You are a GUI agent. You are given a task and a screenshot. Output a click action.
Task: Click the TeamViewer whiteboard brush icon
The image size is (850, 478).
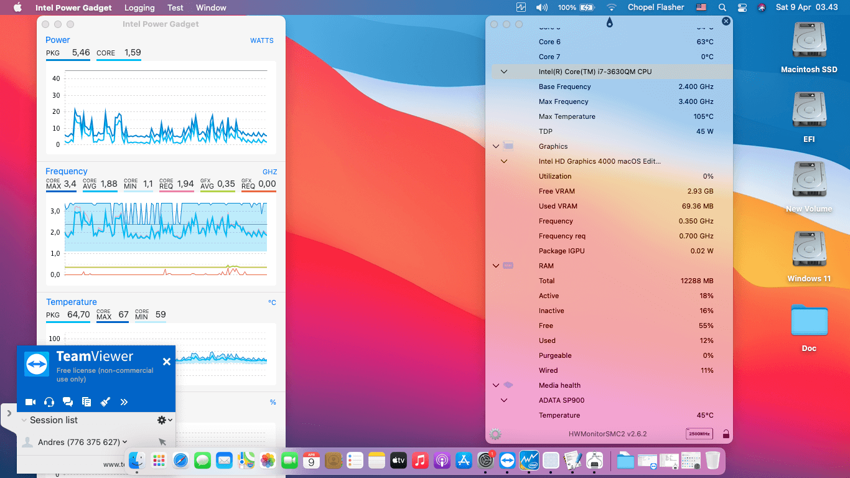(x=105, y=402)
